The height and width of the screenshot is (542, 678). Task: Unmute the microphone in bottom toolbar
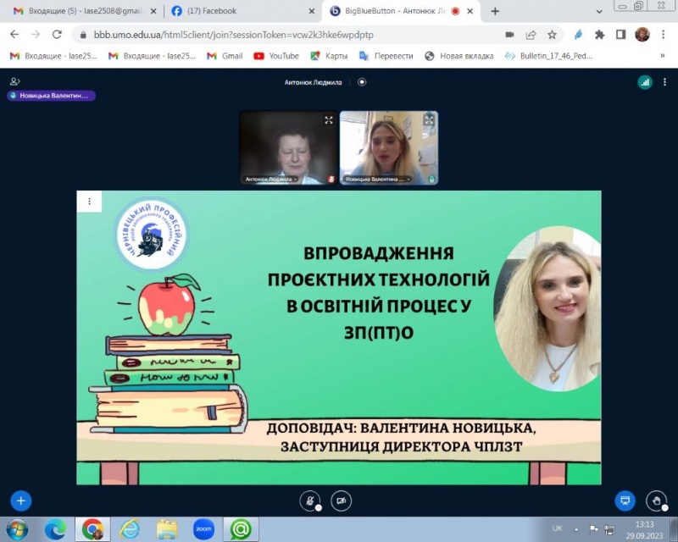tap(312, 501)
